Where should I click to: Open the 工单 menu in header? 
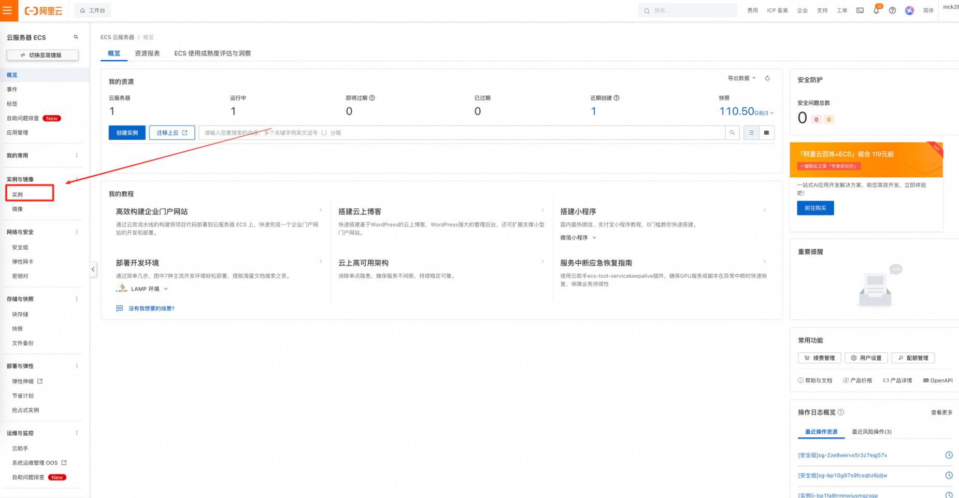pyautogui.click(x=842, y=10)
